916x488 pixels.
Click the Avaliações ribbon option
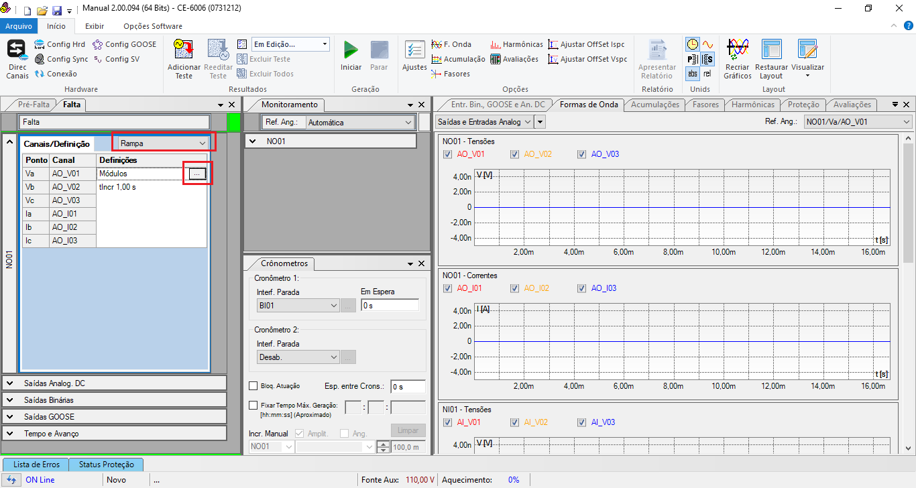(x=514, y=59)
